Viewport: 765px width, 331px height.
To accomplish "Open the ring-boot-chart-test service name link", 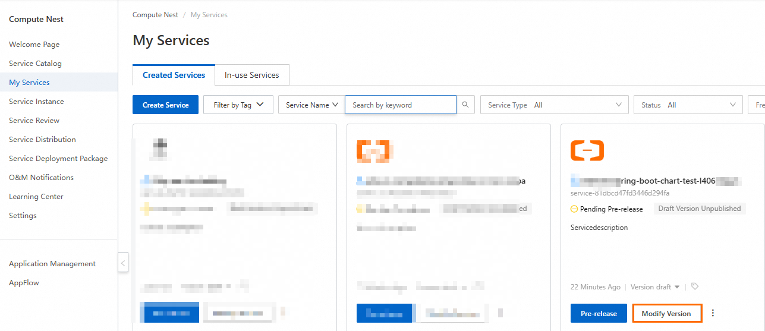I will 656,181.
